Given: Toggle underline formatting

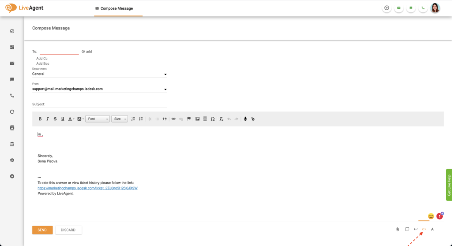Looking at the screenshot, I should (63, 119).
